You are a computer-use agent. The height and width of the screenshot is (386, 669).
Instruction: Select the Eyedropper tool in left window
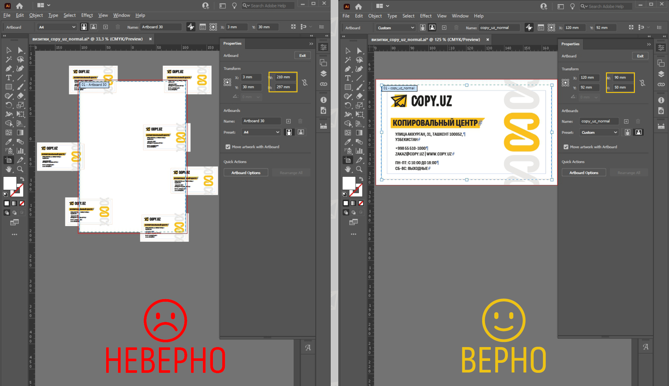pos(9,142)
